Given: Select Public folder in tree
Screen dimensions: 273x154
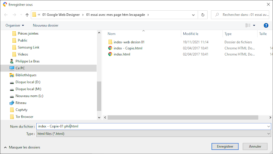Looking at the screenshot, I should click(x=23, y=41).
